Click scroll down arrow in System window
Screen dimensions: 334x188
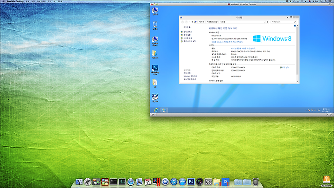point(297,82)
